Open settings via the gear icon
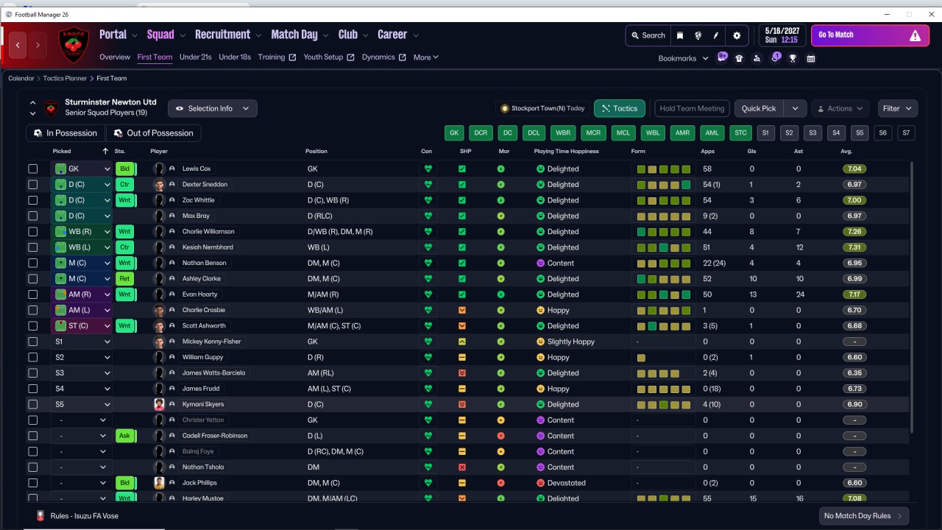This screenshot has width=942, height=530. click(x=737, y=35)
